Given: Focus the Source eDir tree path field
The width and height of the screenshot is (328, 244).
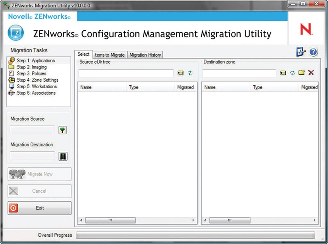Looking at the screenshot, I should (x=126, y=73).
